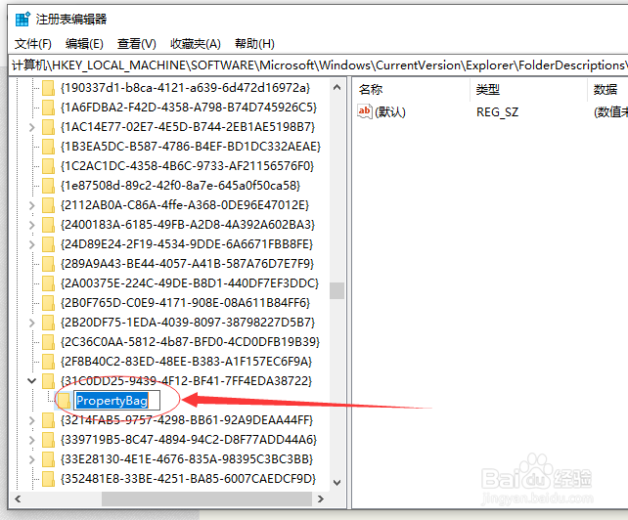
Task: Select key name {2C36C0AA-5812-4b87-BFD0-4CD0DFB19B39}
Action: point(190,342)
